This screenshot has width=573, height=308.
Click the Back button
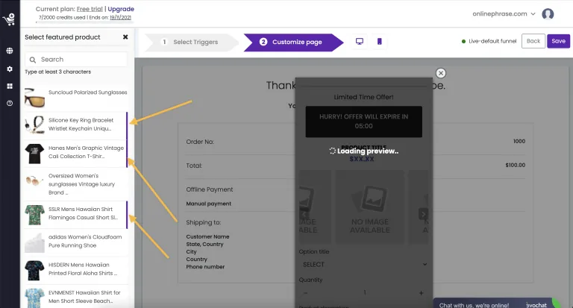[x=533, y=41]
